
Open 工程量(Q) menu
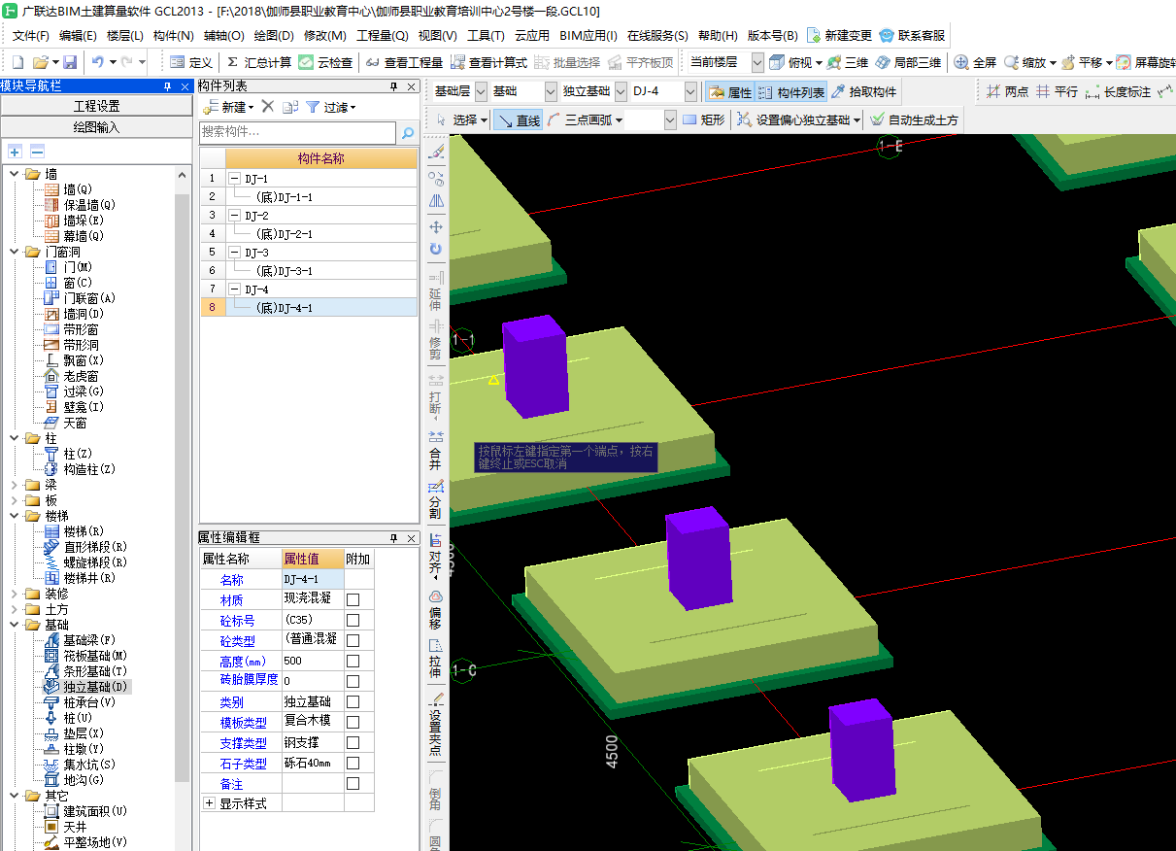click(383, 36)
